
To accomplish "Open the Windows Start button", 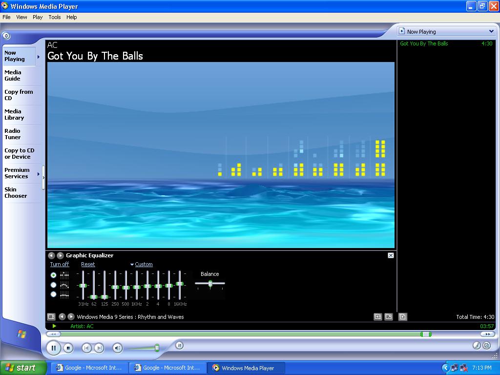I will (23, 368).
